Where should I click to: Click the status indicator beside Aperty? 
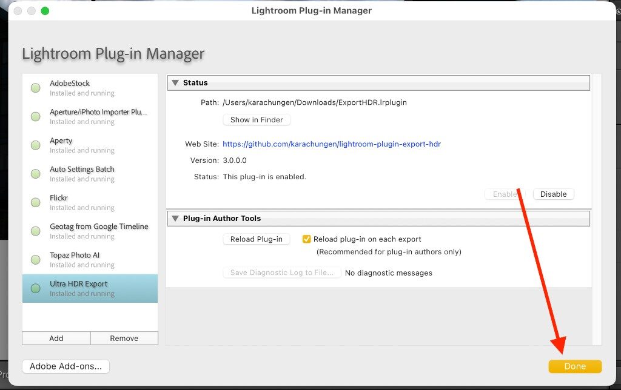tap(36, 145)
